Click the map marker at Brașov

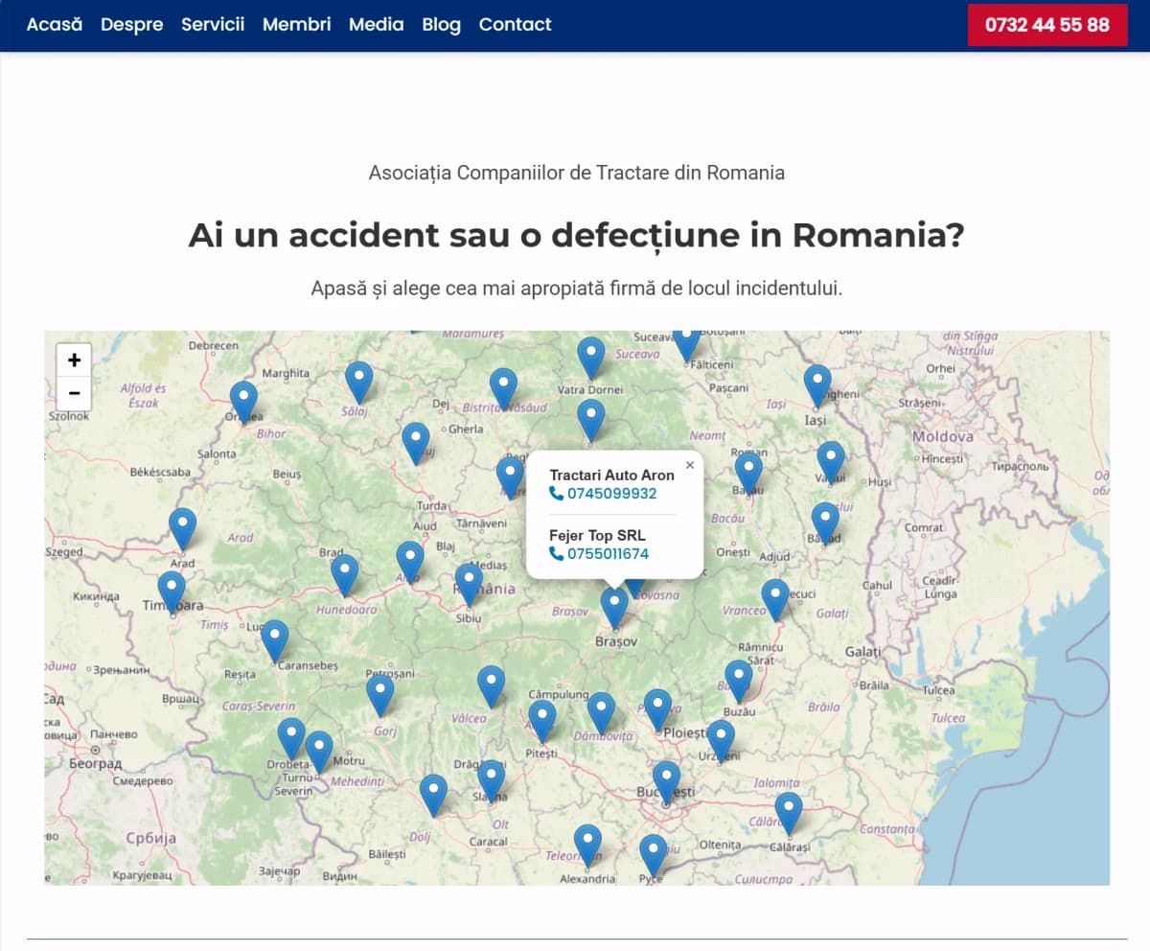tap(614, 606)
